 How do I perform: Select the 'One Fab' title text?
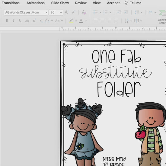pos(117,56)
